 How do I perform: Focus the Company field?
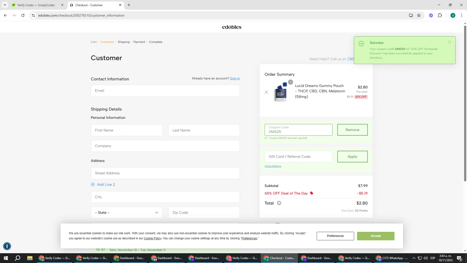click(x=165, y=146)
